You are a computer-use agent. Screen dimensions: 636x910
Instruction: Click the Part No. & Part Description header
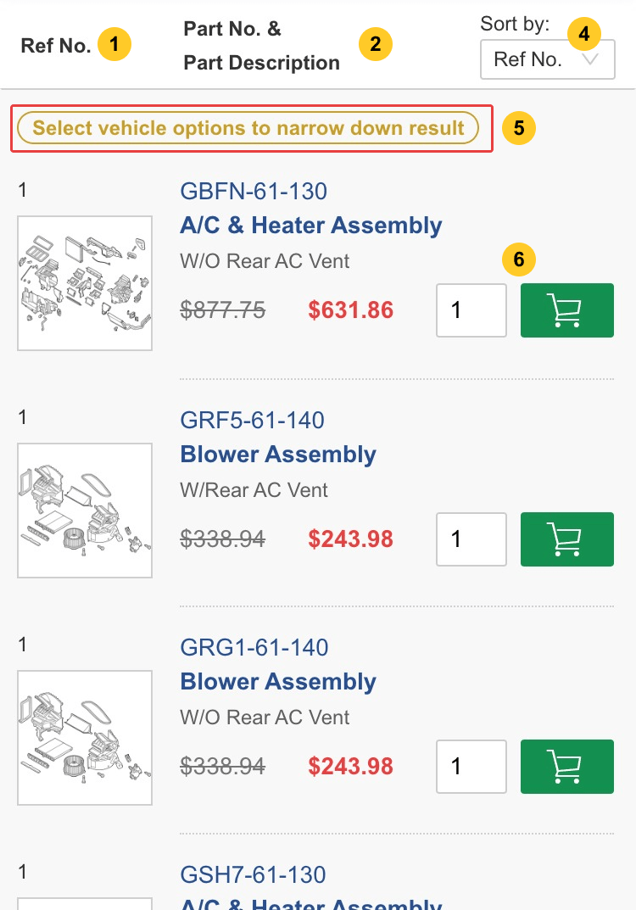[x=261, y=46]
